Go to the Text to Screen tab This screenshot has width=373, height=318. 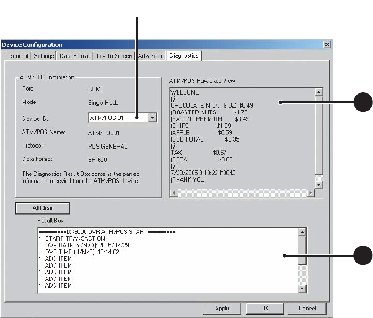click(114, 56)
